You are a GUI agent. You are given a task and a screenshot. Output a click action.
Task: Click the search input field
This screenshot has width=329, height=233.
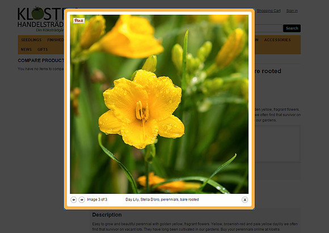[x=268, y=28]
